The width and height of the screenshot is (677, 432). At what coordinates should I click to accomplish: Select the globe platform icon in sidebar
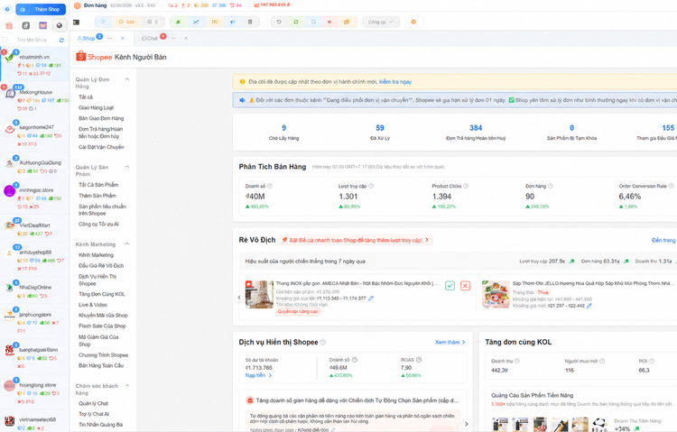click(60, 25)
